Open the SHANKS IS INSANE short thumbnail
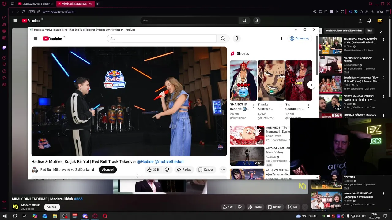 [243, 80]
